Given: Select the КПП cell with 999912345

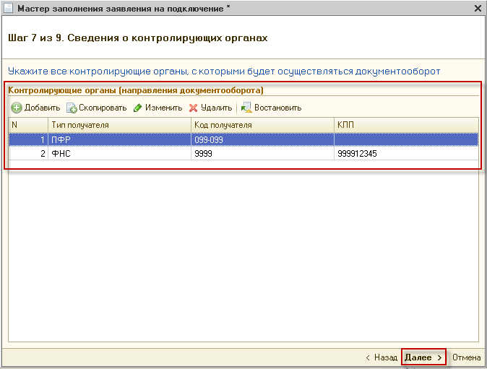Looking at the screenshot, I should tap(406, 154).
